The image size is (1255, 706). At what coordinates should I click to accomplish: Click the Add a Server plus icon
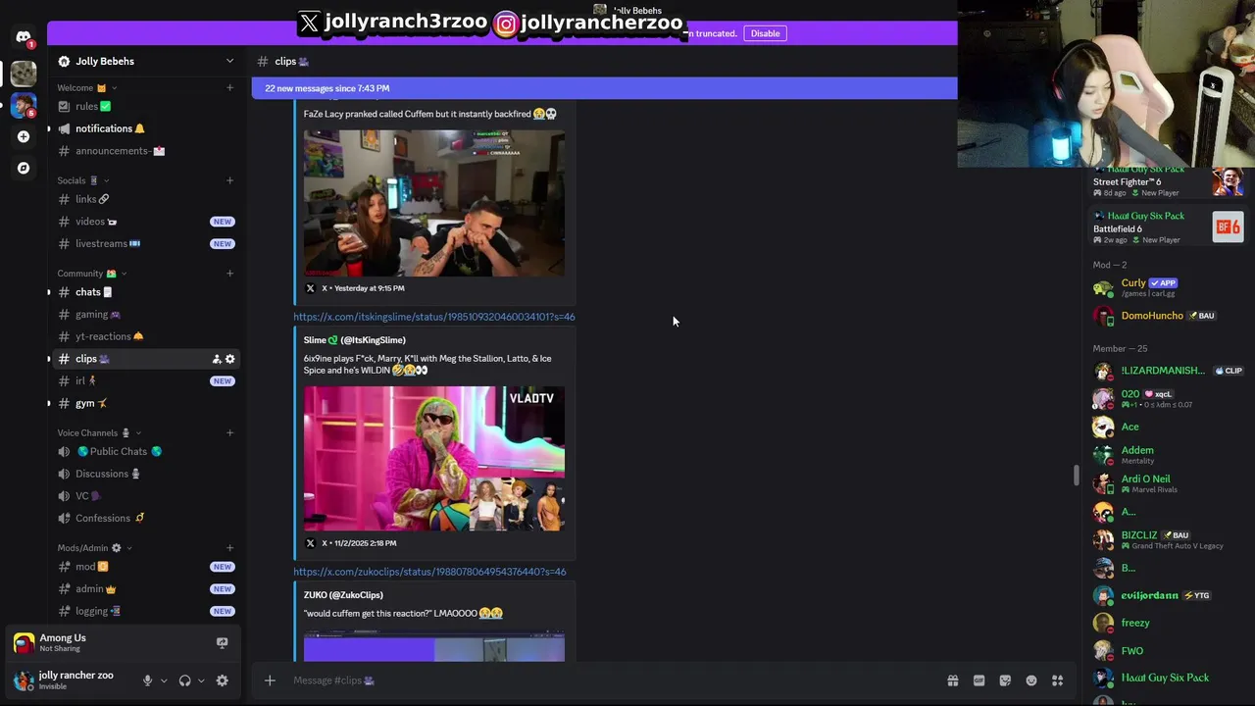[24, 136]
